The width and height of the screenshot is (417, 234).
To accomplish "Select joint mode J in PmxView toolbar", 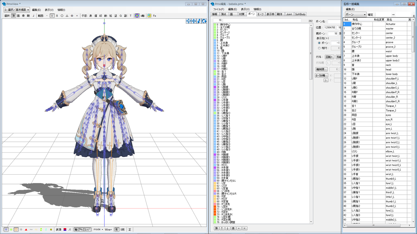I will pyautogui.click(x=33, y=16).
